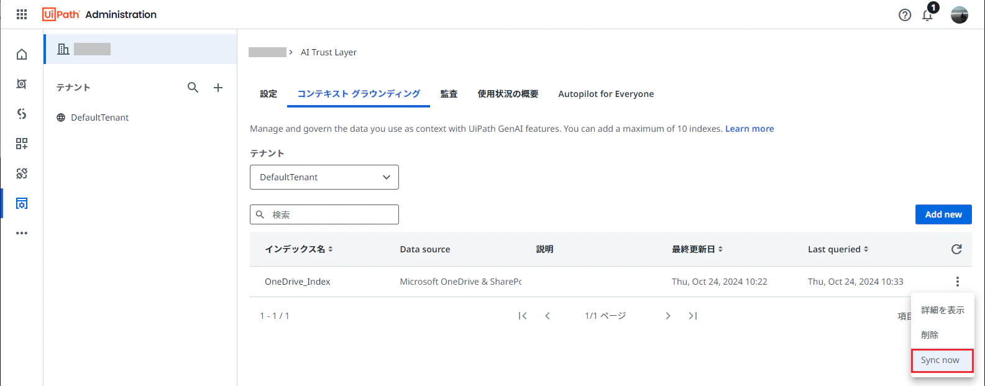This screenshot has width=985, height=386.
Task: Switch to the 設定 tab
Action: click(x=268, y=94)
